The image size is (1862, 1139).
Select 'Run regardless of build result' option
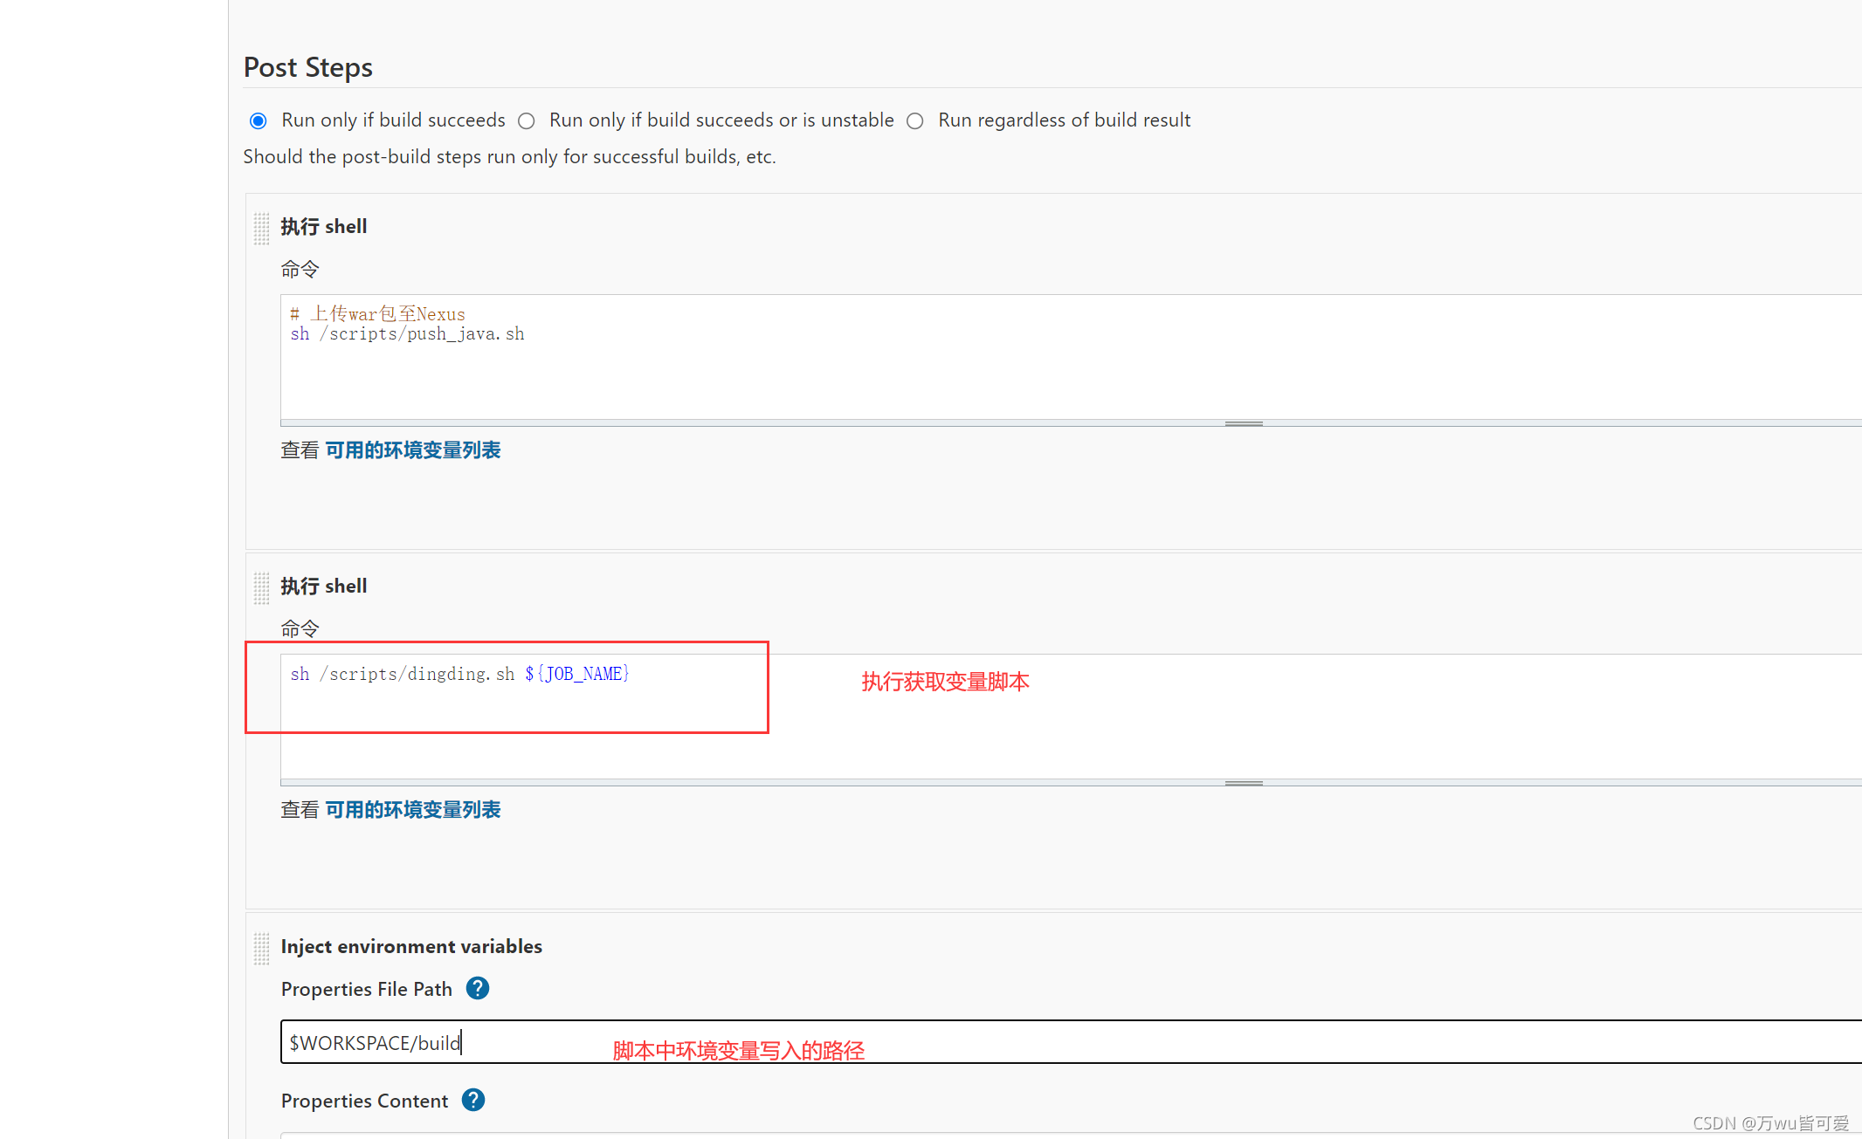(x=914, y=120)
